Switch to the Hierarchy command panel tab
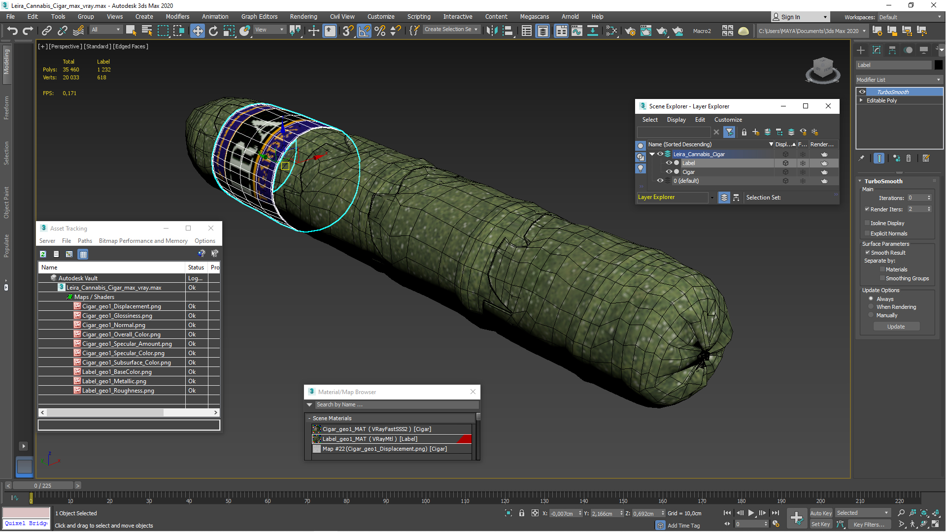The height and width of the screenshot is (532, 946). pyautogui.click(x=892, y=50)
